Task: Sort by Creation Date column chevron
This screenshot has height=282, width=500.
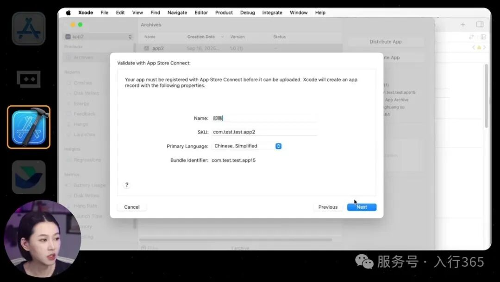Action: tap(223, 37)
